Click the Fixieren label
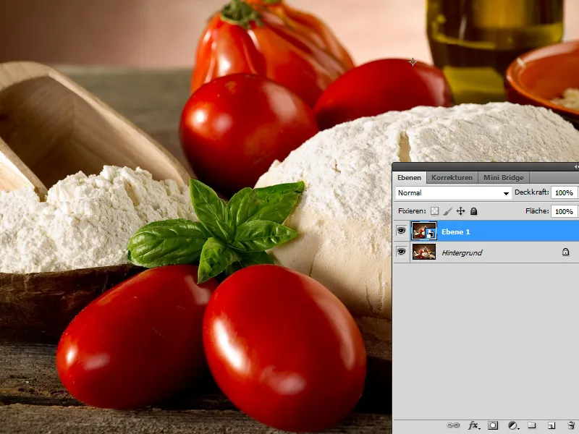This screenshot has height=434, width=579. coord(412,211)
